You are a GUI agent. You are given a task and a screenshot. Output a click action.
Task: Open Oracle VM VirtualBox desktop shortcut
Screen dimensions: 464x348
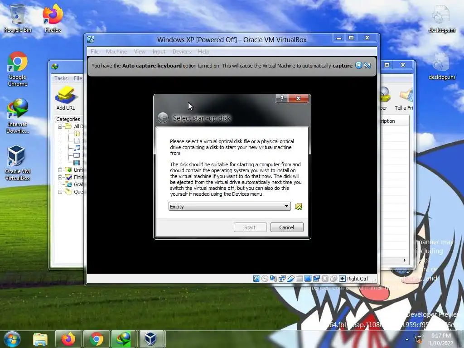[18, 163]
